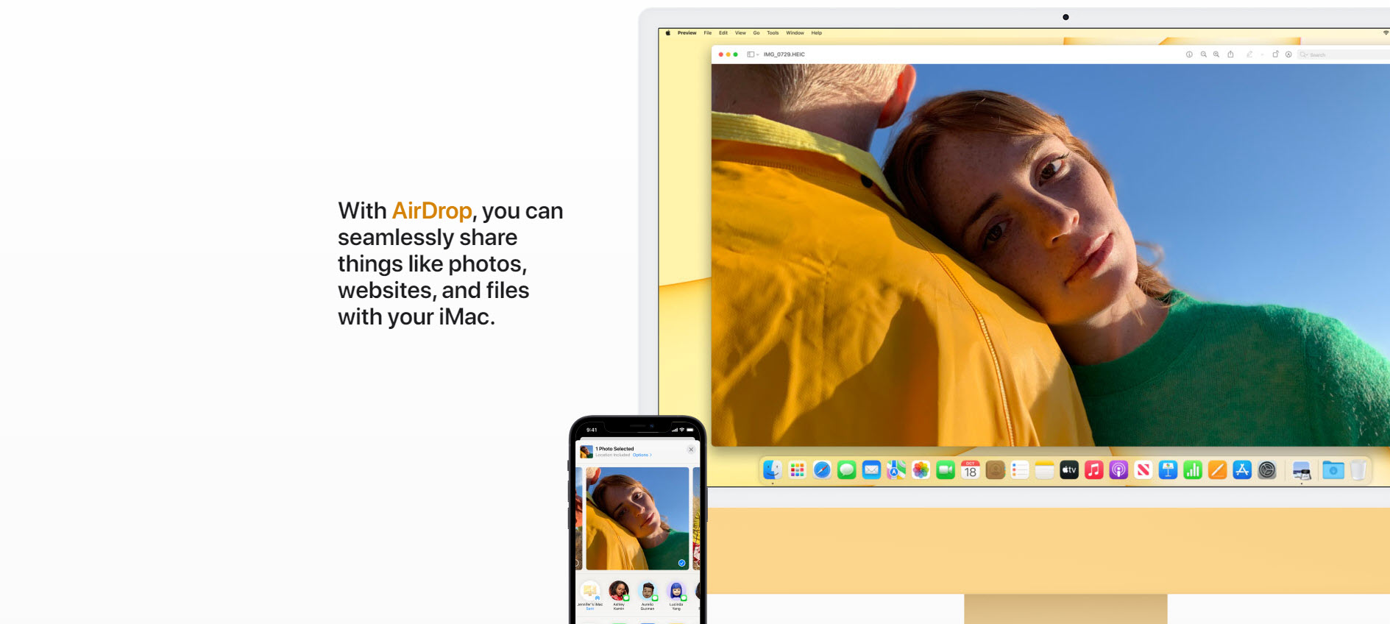Click the small thumbnail beside 1 Photo Selected

[586, 451]
